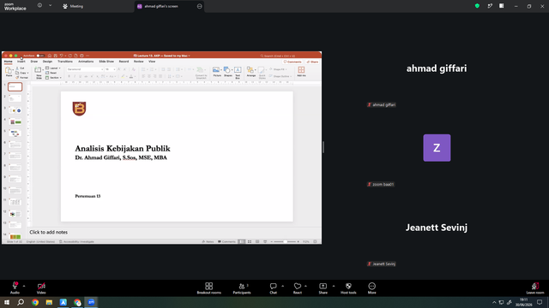549x308 pixels.
Task: Click fit slide to window icon
Action: [x=315, y=241]
